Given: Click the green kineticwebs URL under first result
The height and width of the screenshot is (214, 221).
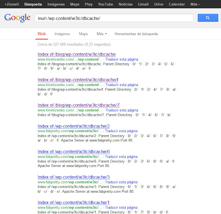Looking at the screenshot, I should (70, 59).
